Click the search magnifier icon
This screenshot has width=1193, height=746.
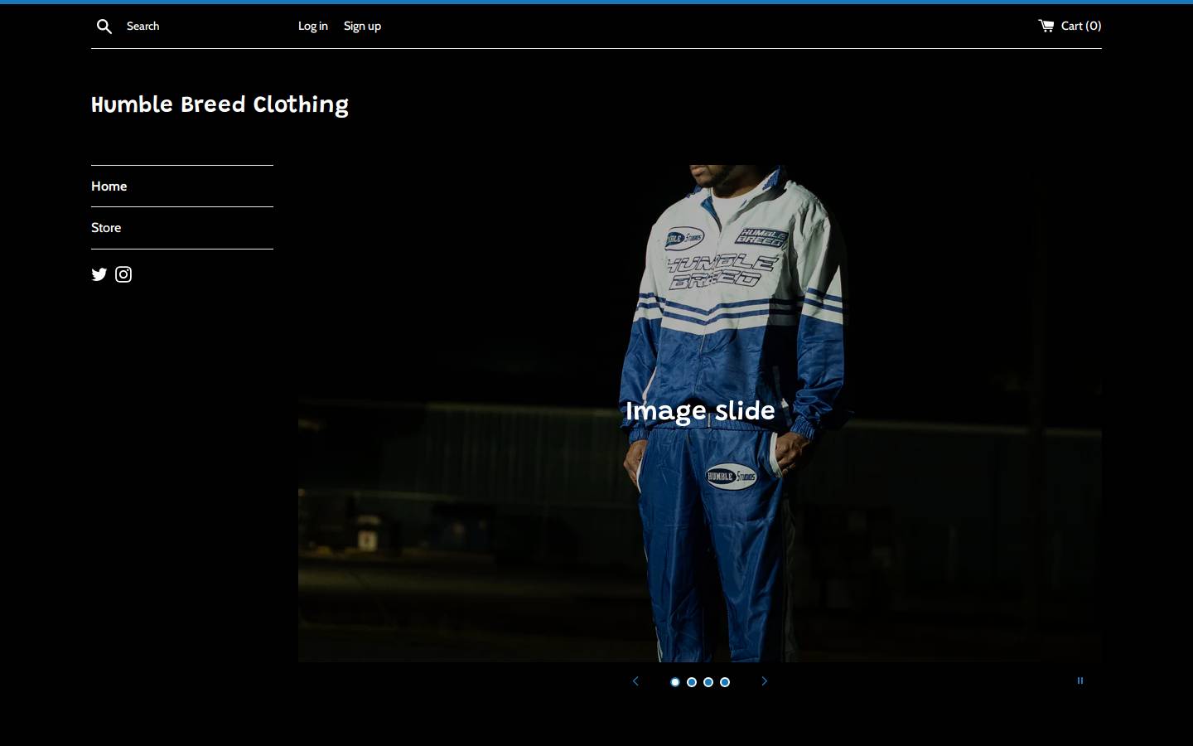tap(104, 27)
